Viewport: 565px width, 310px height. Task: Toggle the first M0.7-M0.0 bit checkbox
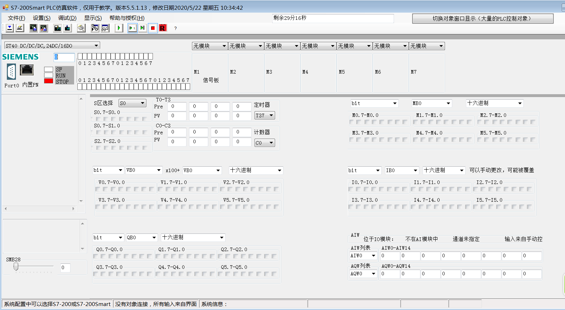[352, 122]
